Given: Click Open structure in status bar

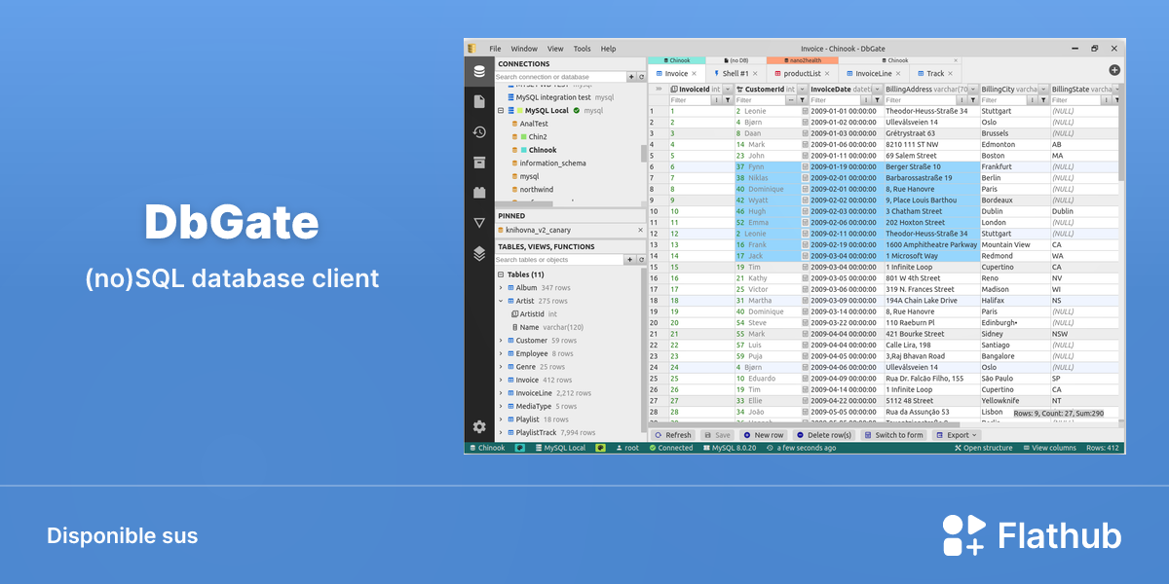Looking at the screenshot, I should tap(983, 448).
